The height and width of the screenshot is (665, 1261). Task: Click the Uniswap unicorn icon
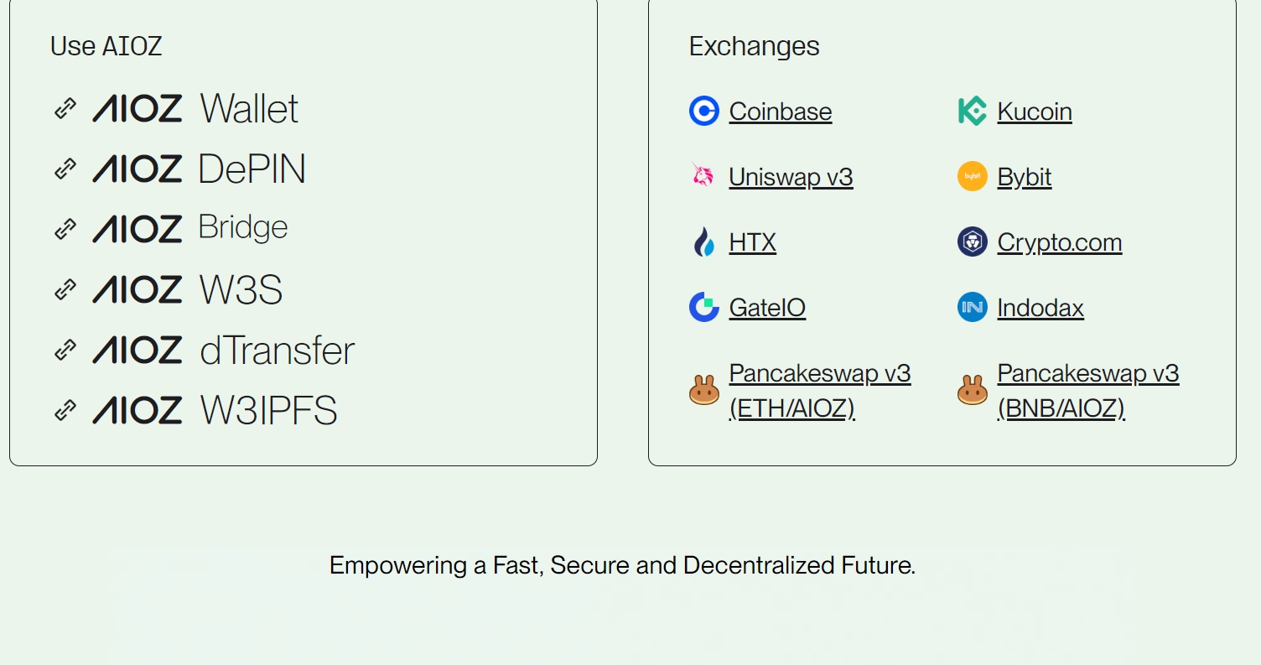coord(703,176)
